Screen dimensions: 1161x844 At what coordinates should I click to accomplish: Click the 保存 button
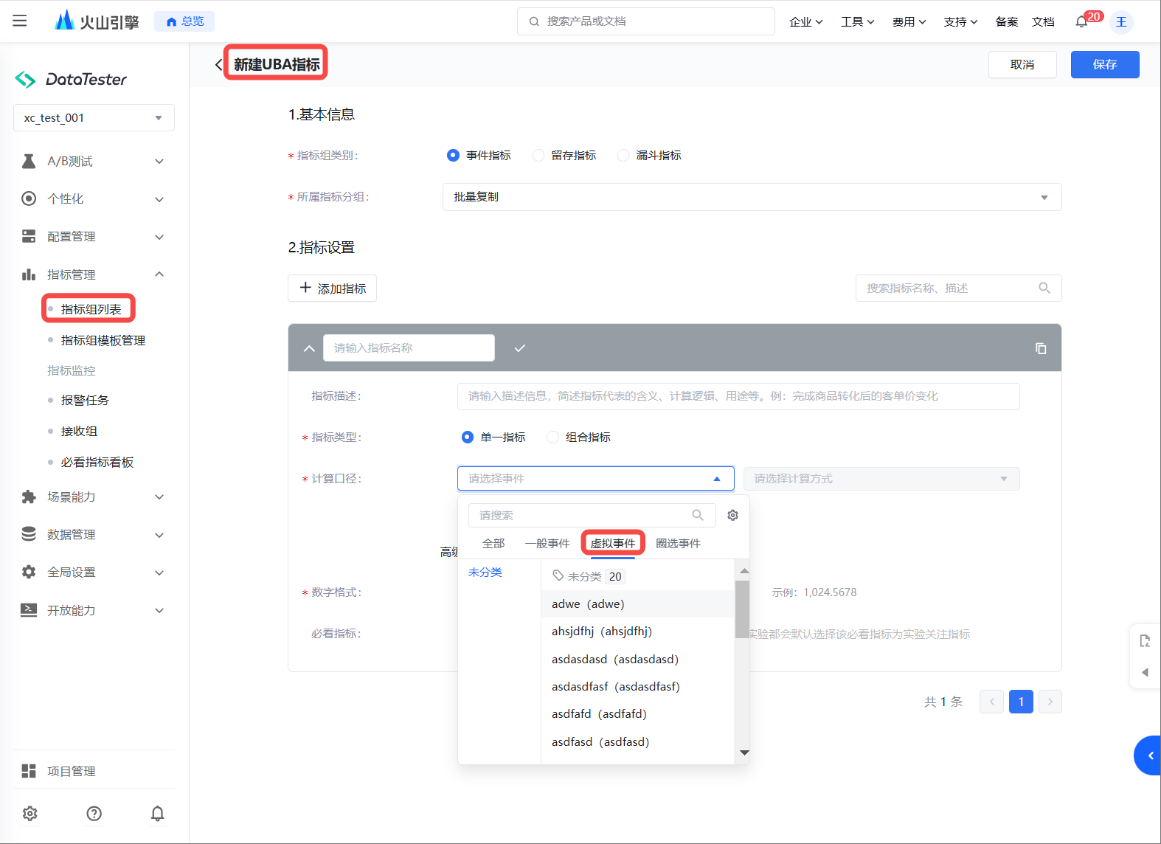tap(1105, 64)
